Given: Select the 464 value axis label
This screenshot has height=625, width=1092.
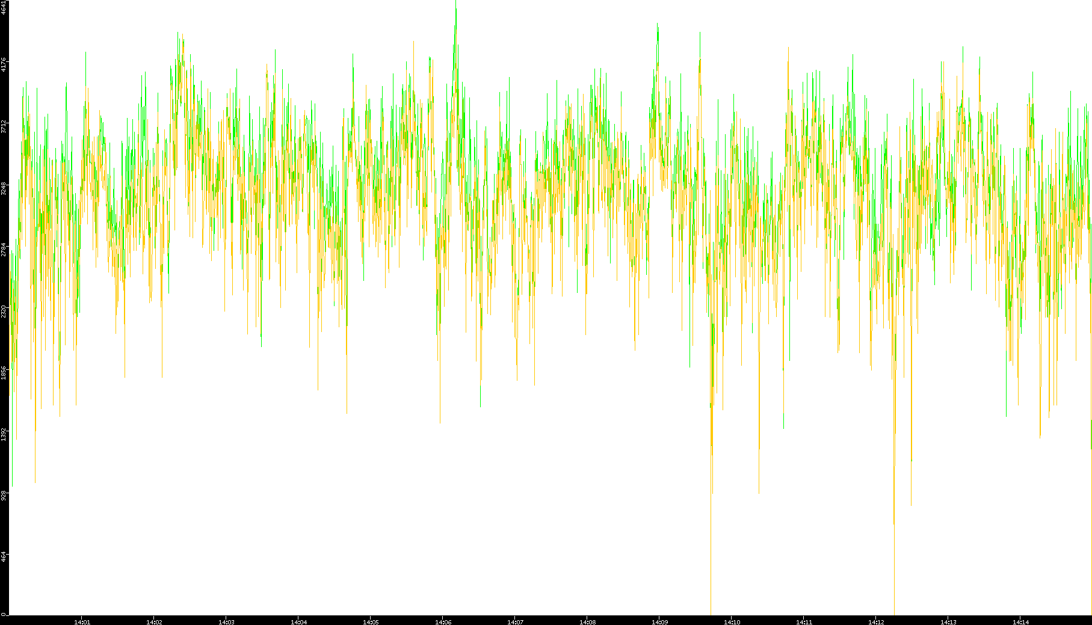Looking at the screenshot, I should 4,556.
